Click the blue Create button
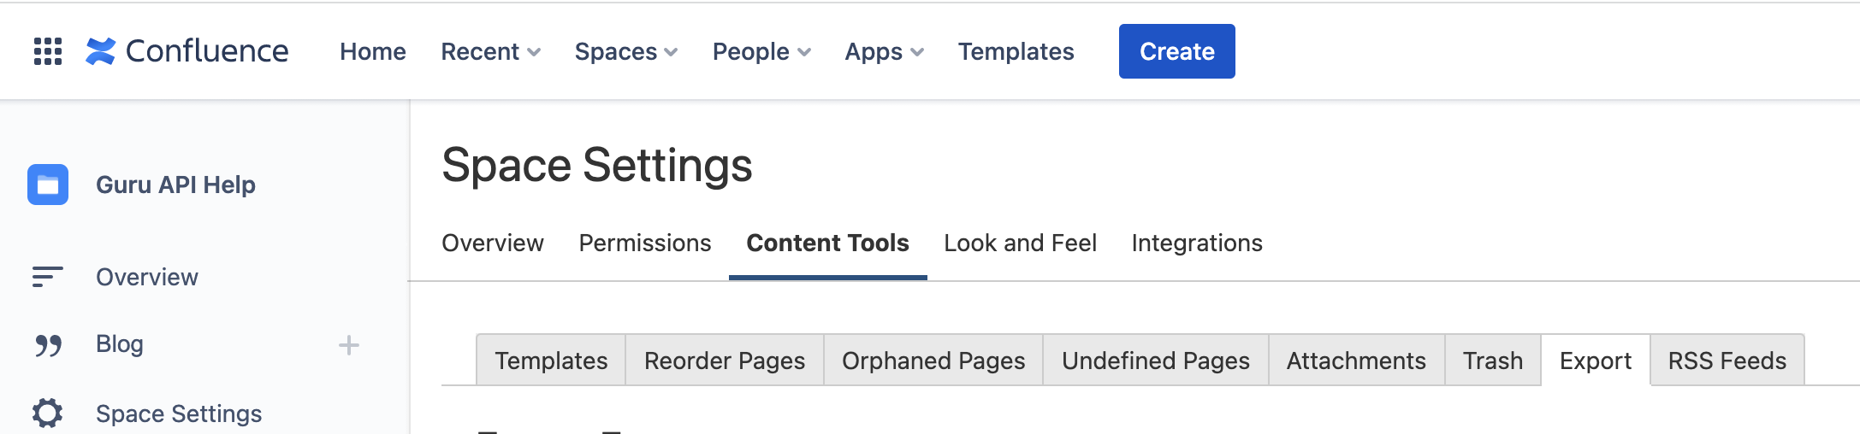This screenshot has width=1860, height=434. [1177, 51]
